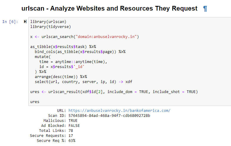Open the anbuselvanrocky.in bankofamerica URL link
Viewport: 231px width, 146px height.
(119, 111)
